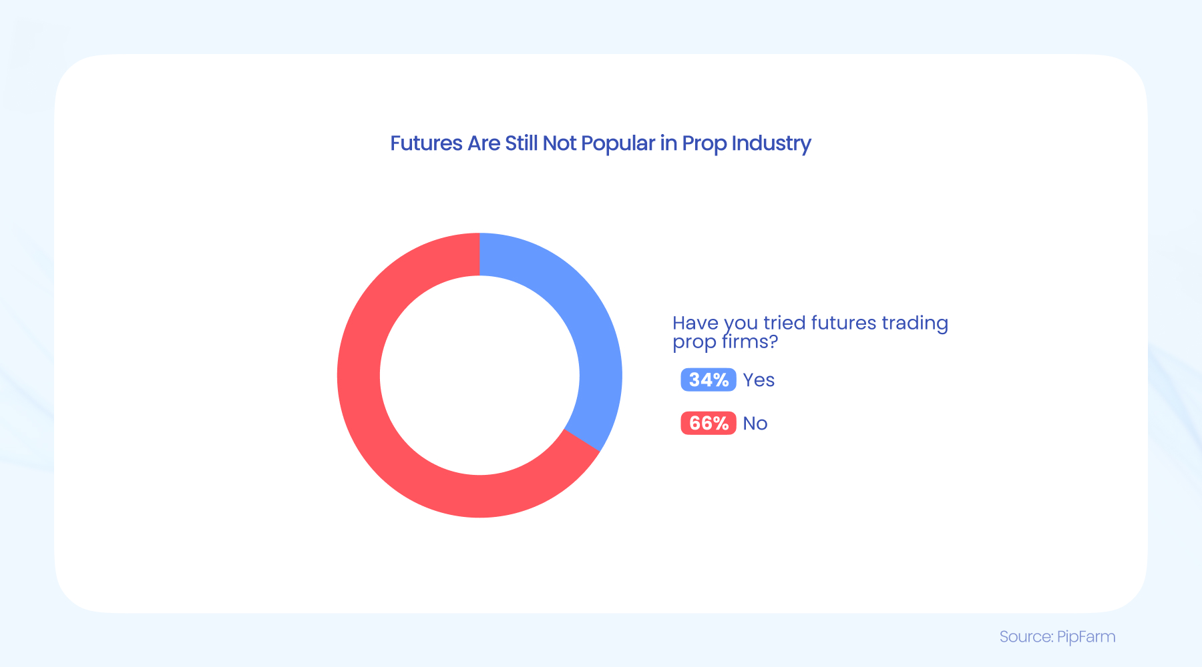The height and width of the screenshot is (667, 1202).
Task: Click the word "tried" in the legend question
Action: [x=785, y=323]
